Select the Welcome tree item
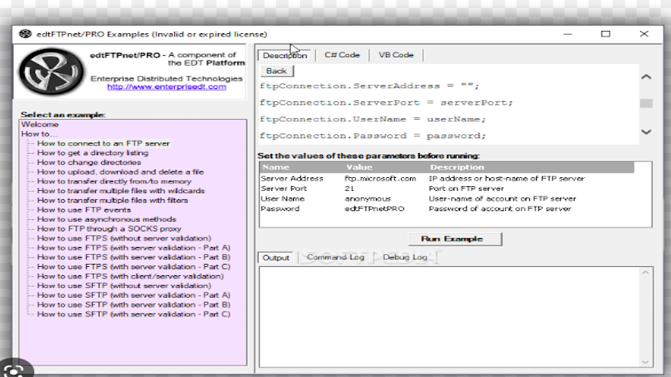Screen dimensions: 671x377 pos(39,124)
